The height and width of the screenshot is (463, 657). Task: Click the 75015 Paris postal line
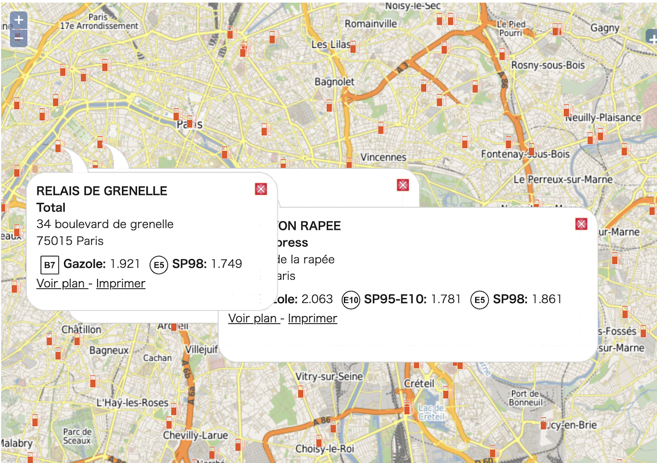(70, 240)
